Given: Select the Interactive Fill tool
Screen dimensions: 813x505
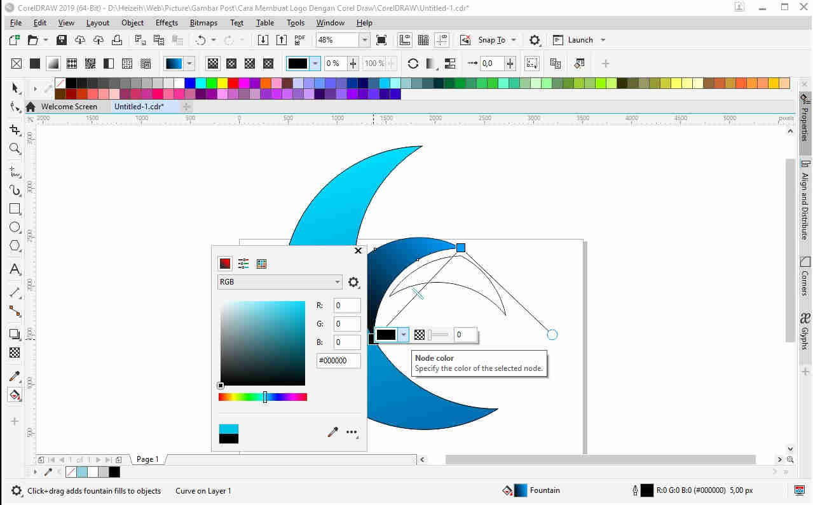Looking at the screenshot, I should click(15, 394).
